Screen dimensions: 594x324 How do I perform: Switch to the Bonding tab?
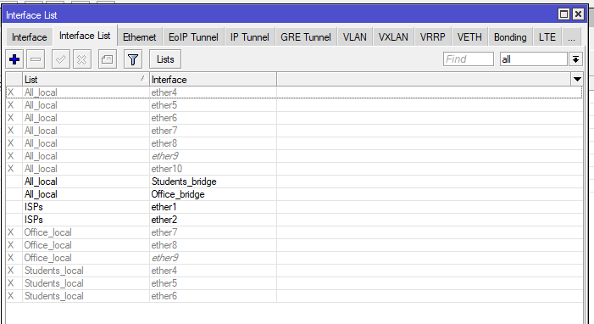tap(510, 37)
